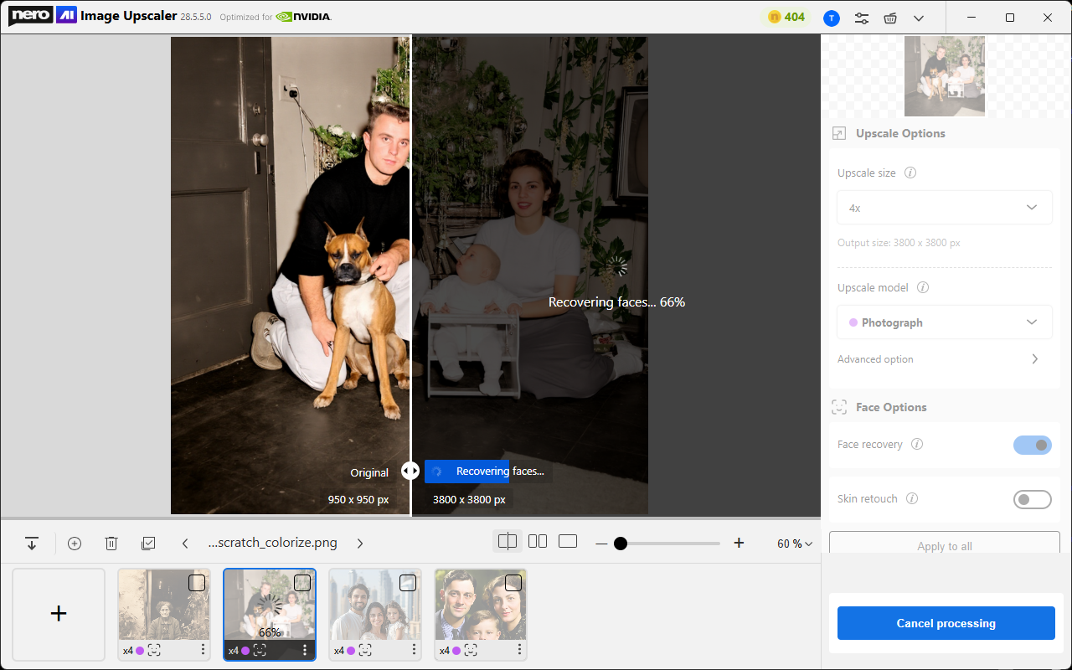The width and height of the screenshot is (1072, 670).
Task: Enable the Skin retouch switch
Action: tap(1032, 499)
